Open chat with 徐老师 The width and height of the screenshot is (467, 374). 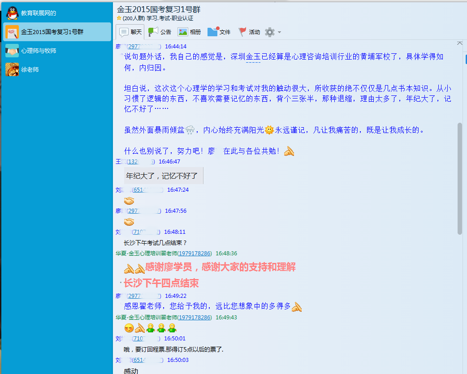(13, 69)
